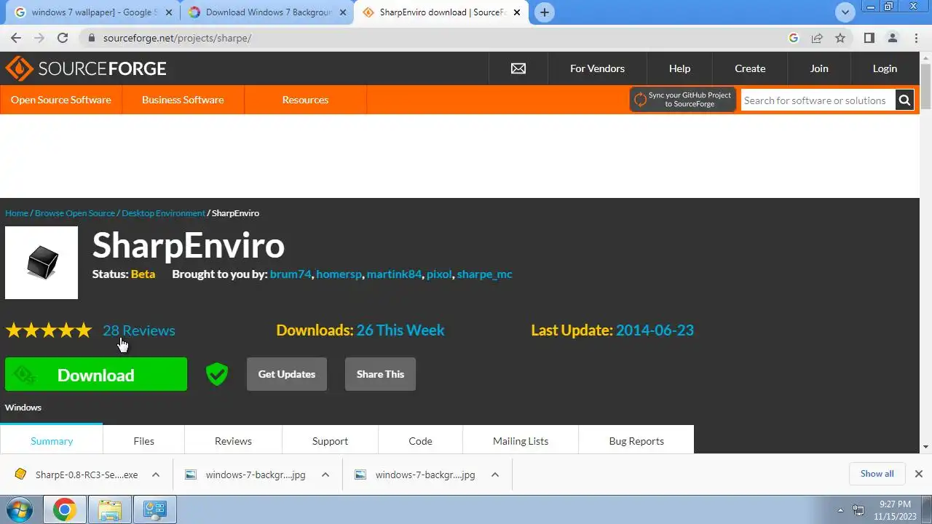Image resolution: width=932 pixels, height=524 pixels.
Task: Open contributor brum74 profile link
Action: point(291,274)
